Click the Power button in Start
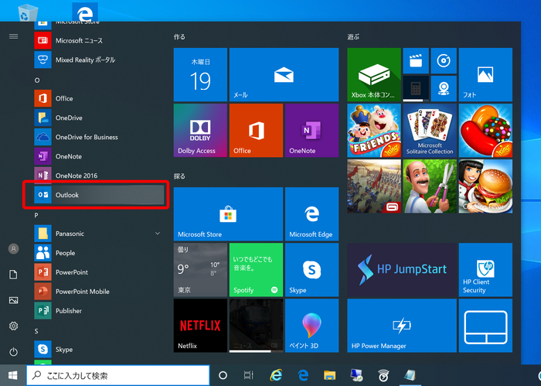This screenshot has height=386, width=541. point(13,352)
